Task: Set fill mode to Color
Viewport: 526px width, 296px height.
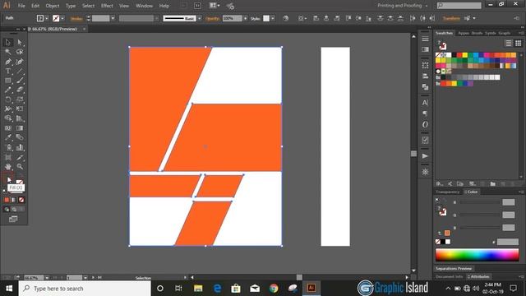Action: pos(7,200)
